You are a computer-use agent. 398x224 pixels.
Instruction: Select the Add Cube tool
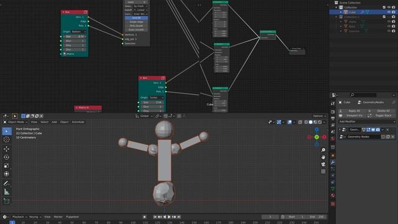[x=7, y=201]
